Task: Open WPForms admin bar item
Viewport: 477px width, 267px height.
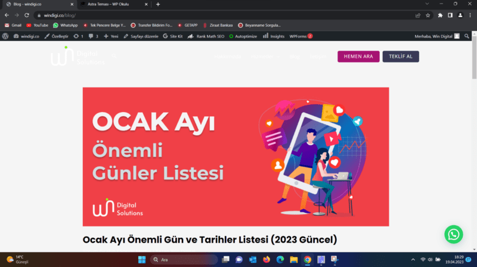Action: tap(301, 36)
